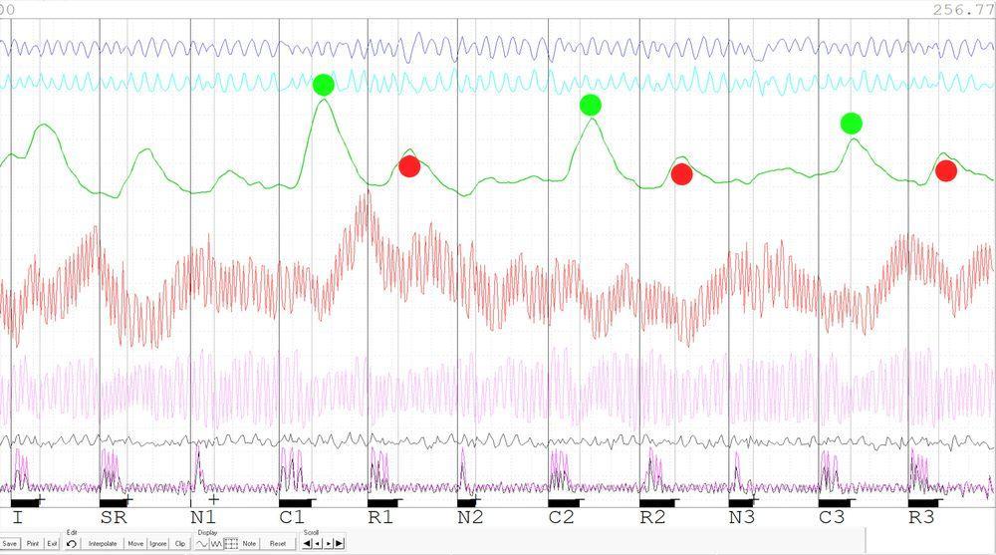
Task: Select the dense waveform display icon
Action: pos(216,544)
